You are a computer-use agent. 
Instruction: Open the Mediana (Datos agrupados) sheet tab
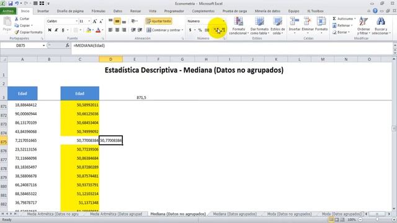coord(234,214)
